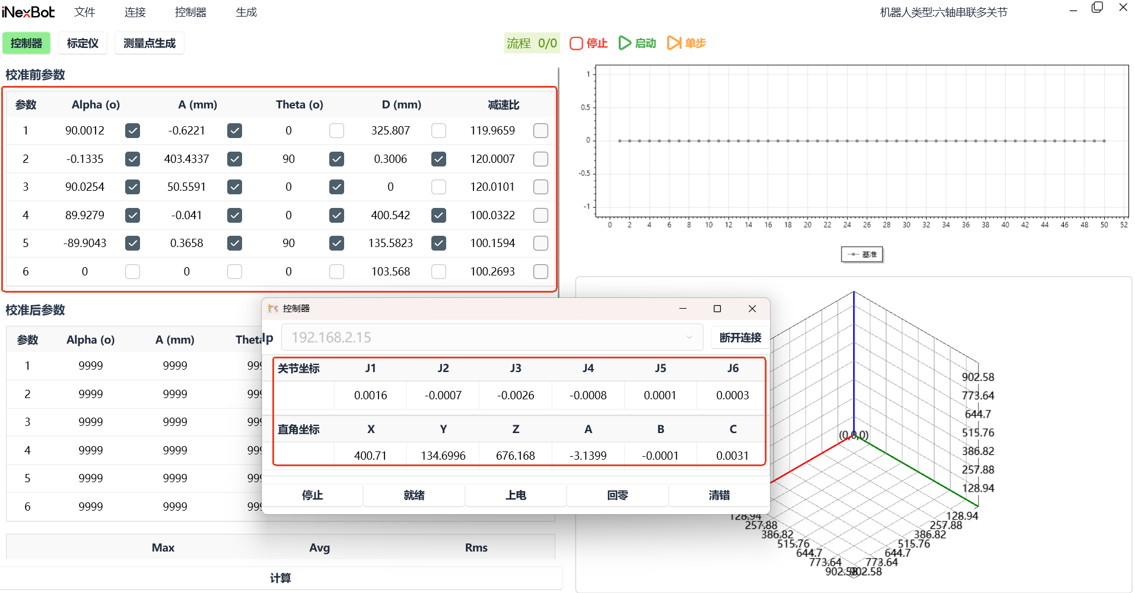Maximize the controller dialog window
This screenshot has height=593, width=1135.
click(717, 309)
